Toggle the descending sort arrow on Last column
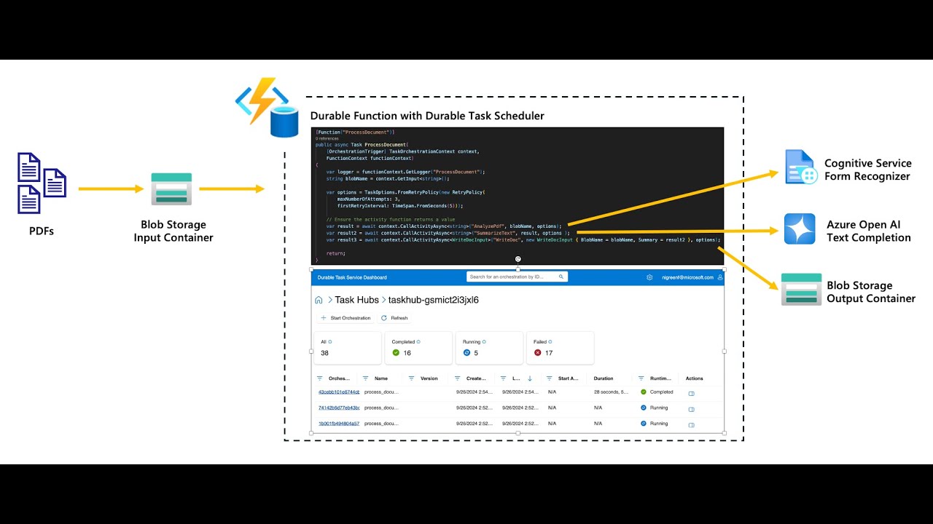 [529, 378]
